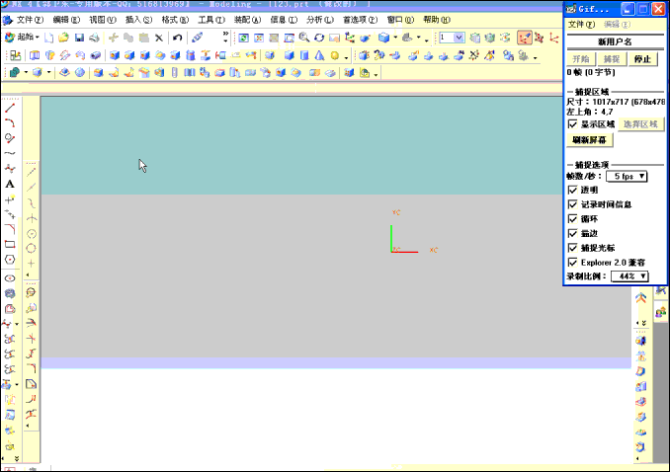
Task: Save the part using the floppy disk icon
Action: click(79, 38)
